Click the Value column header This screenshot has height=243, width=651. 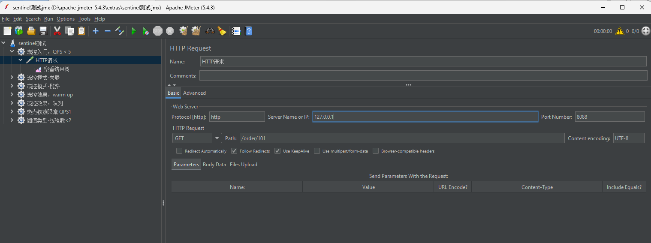point(368,187)
